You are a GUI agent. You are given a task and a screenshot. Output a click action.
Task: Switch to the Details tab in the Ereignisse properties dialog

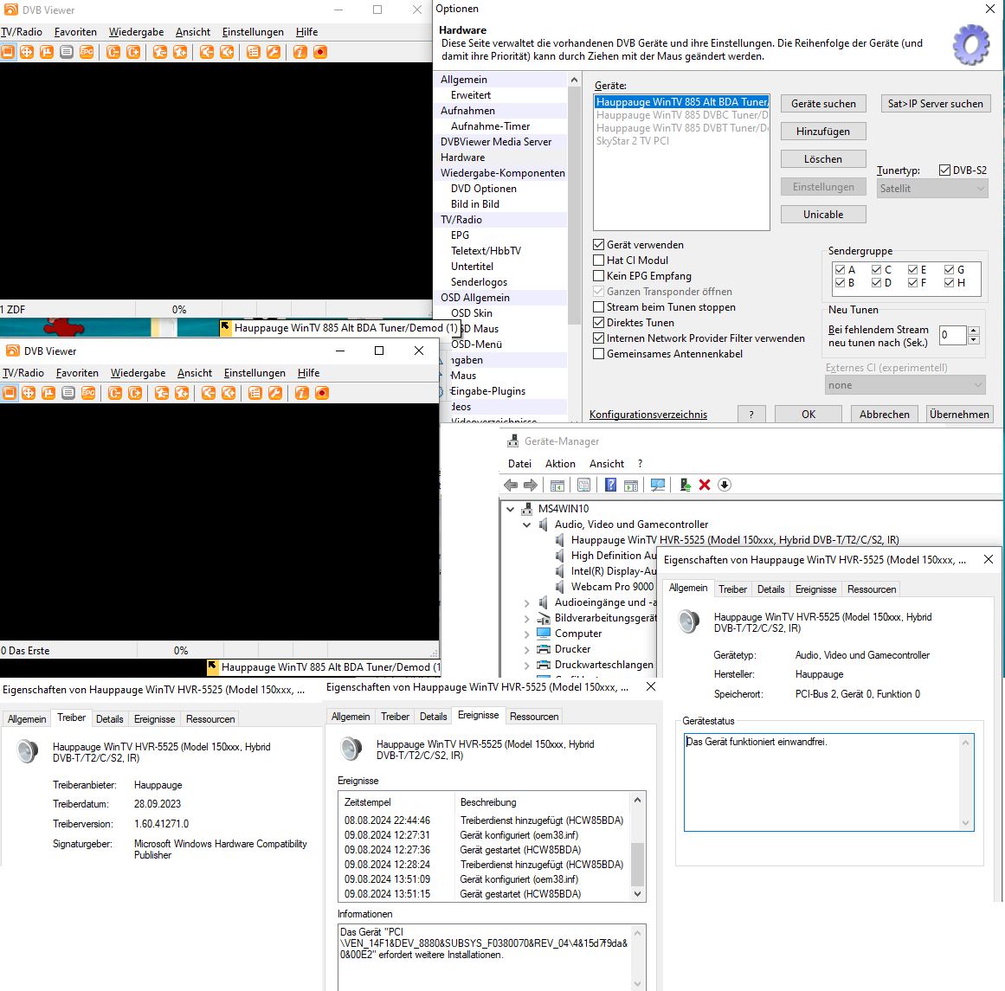click(434, 717)
